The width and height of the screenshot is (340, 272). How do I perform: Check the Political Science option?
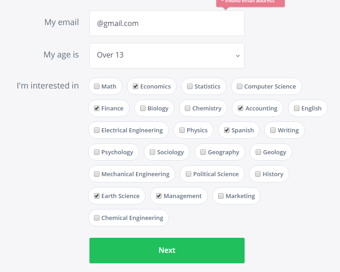click(x=188, y=174)
